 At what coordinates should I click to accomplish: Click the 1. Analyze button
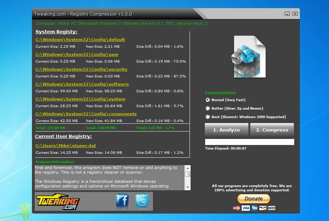[x=226, y=130]
